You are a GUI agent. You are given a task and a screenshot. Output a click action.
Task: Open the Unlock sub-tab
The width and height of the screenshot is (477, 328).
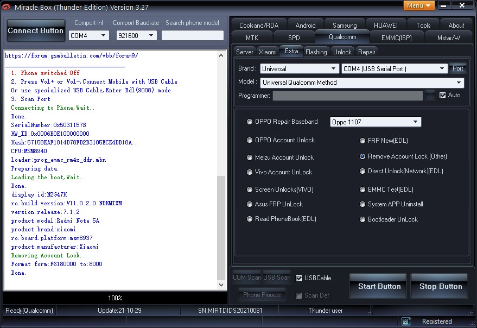click(342, 52)
